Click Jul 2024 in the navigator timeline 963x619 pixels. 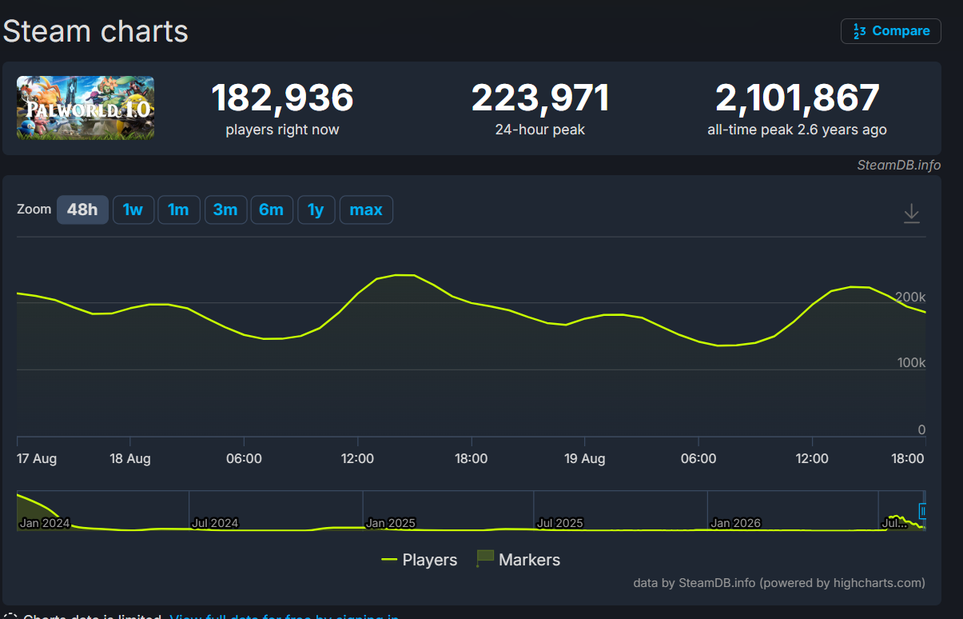215,523
